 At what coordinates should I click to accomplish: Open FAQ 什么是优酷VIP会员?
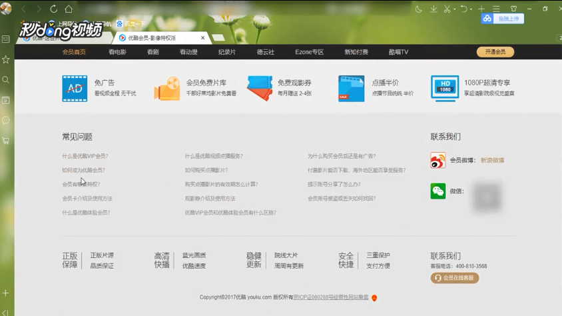coord(85,156)
